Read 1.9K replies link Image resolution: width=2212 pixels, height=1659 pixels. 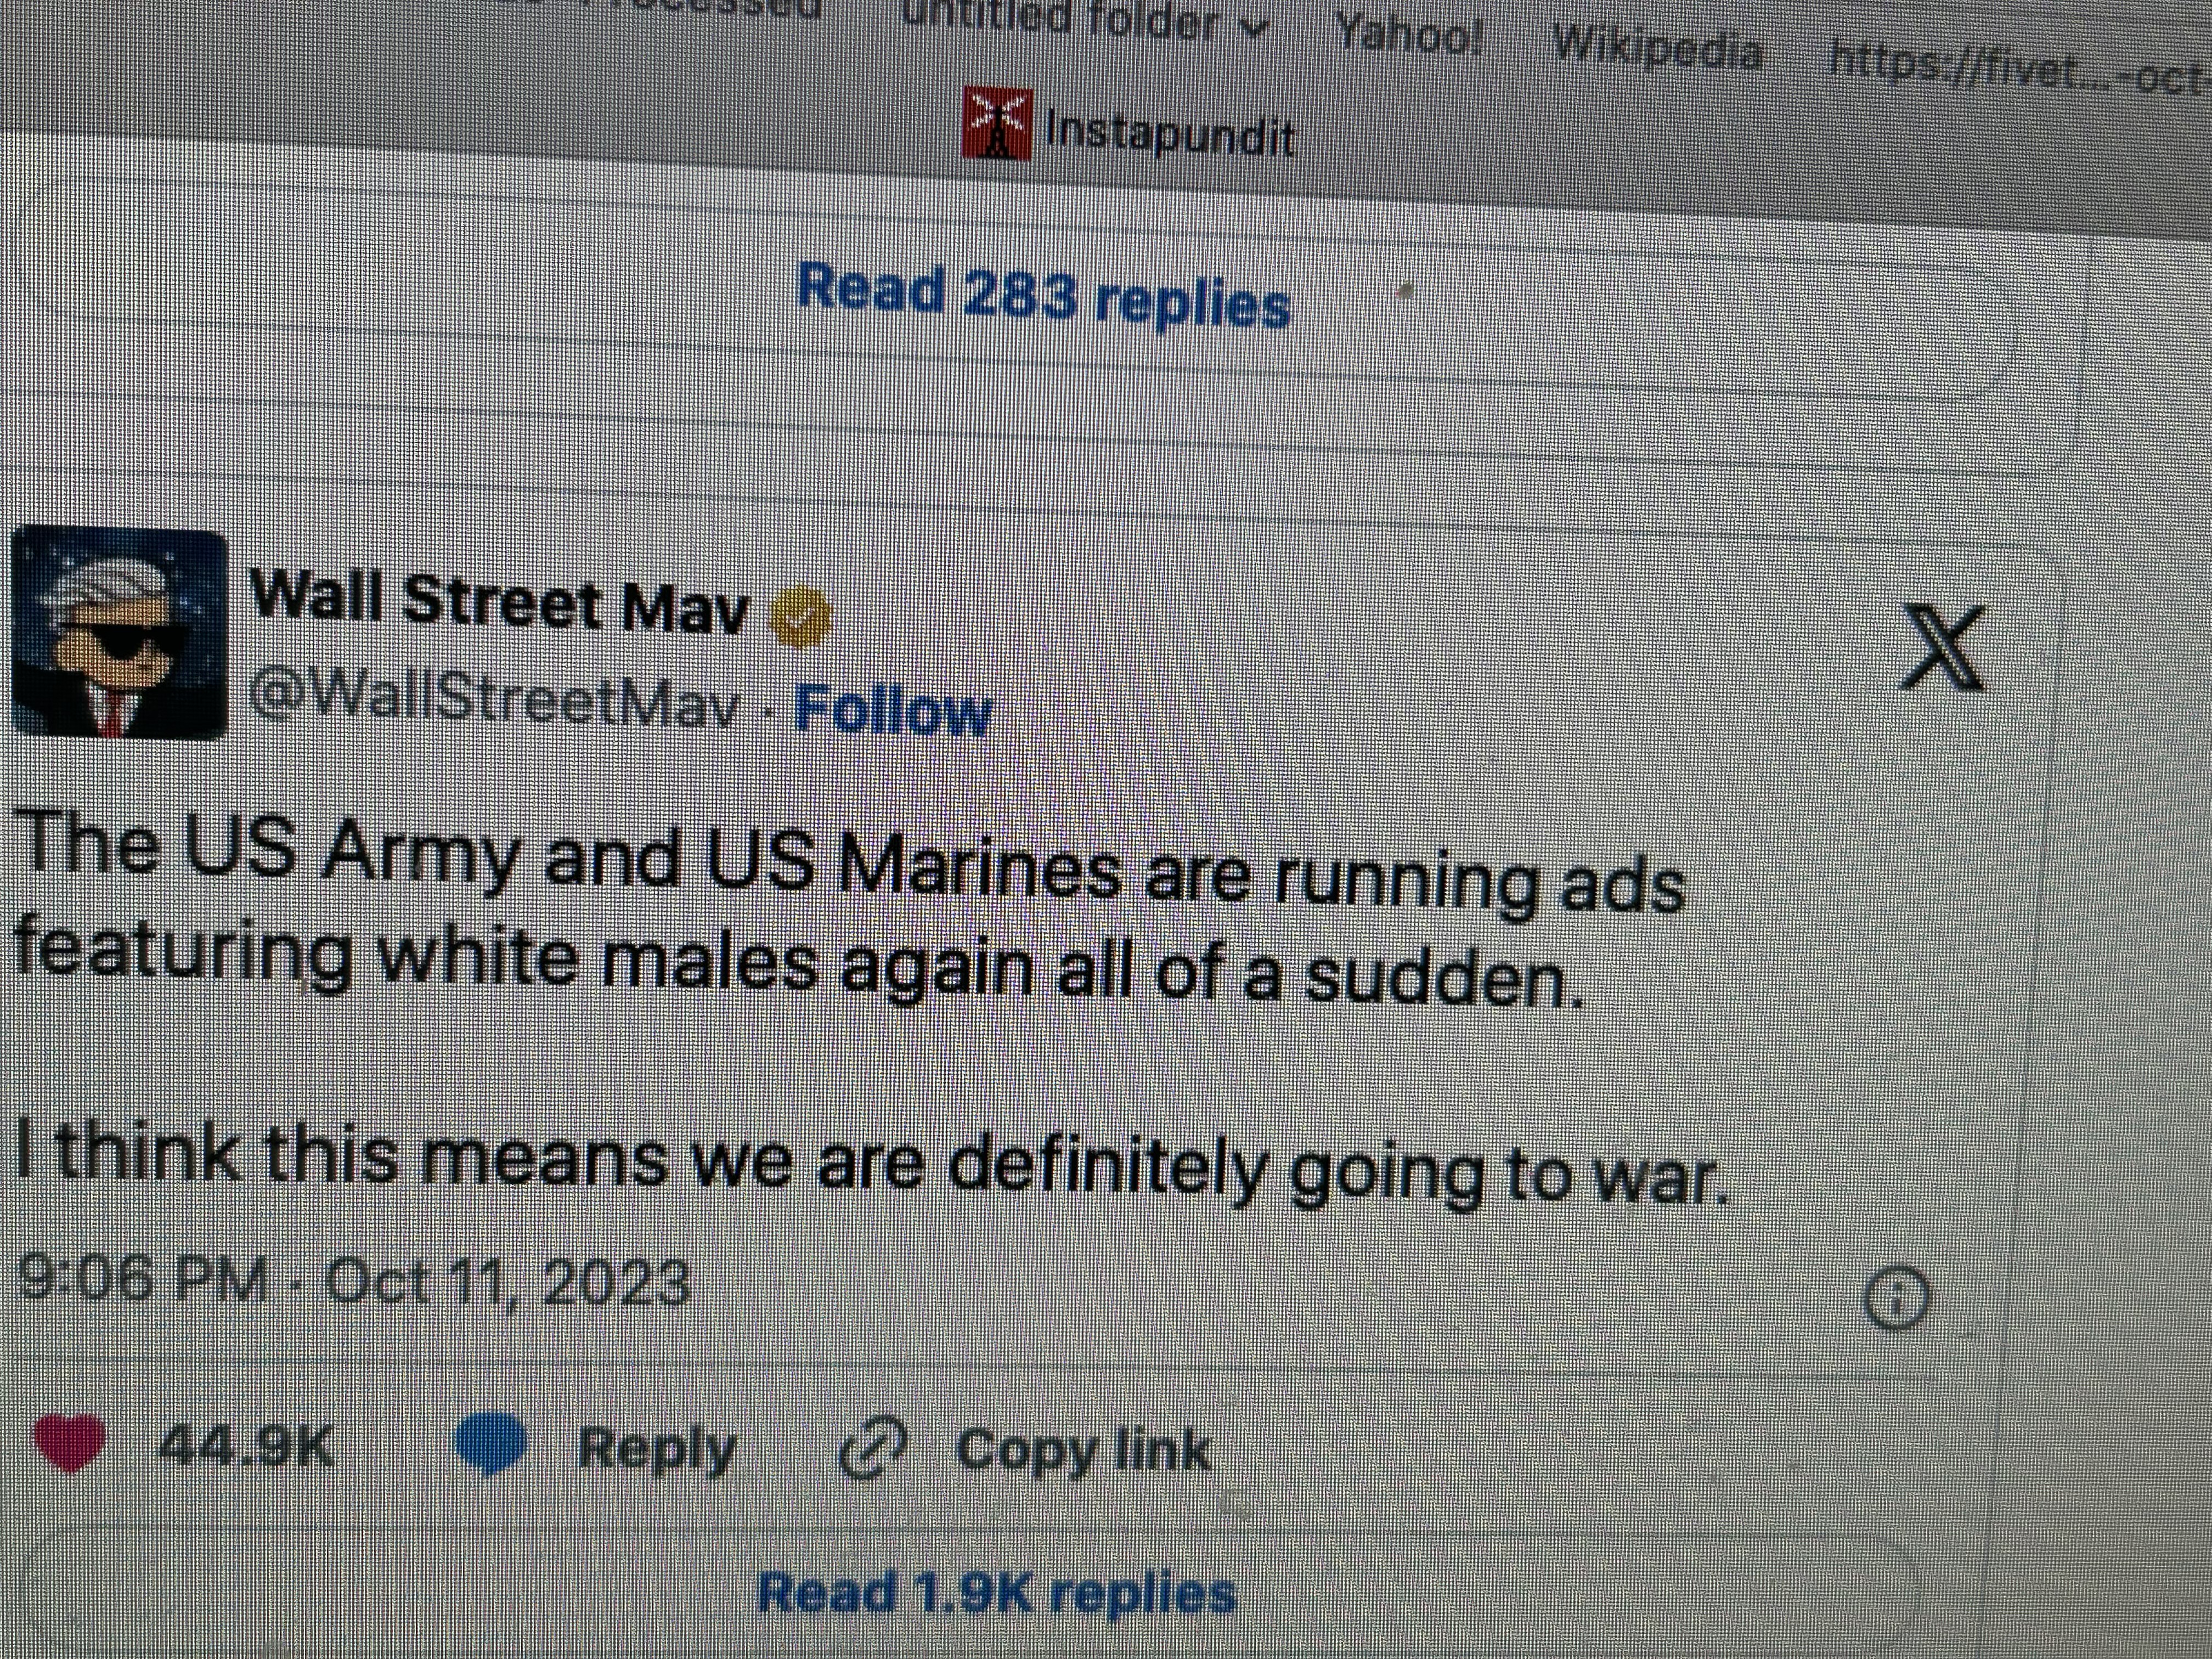pos(997,1592)
